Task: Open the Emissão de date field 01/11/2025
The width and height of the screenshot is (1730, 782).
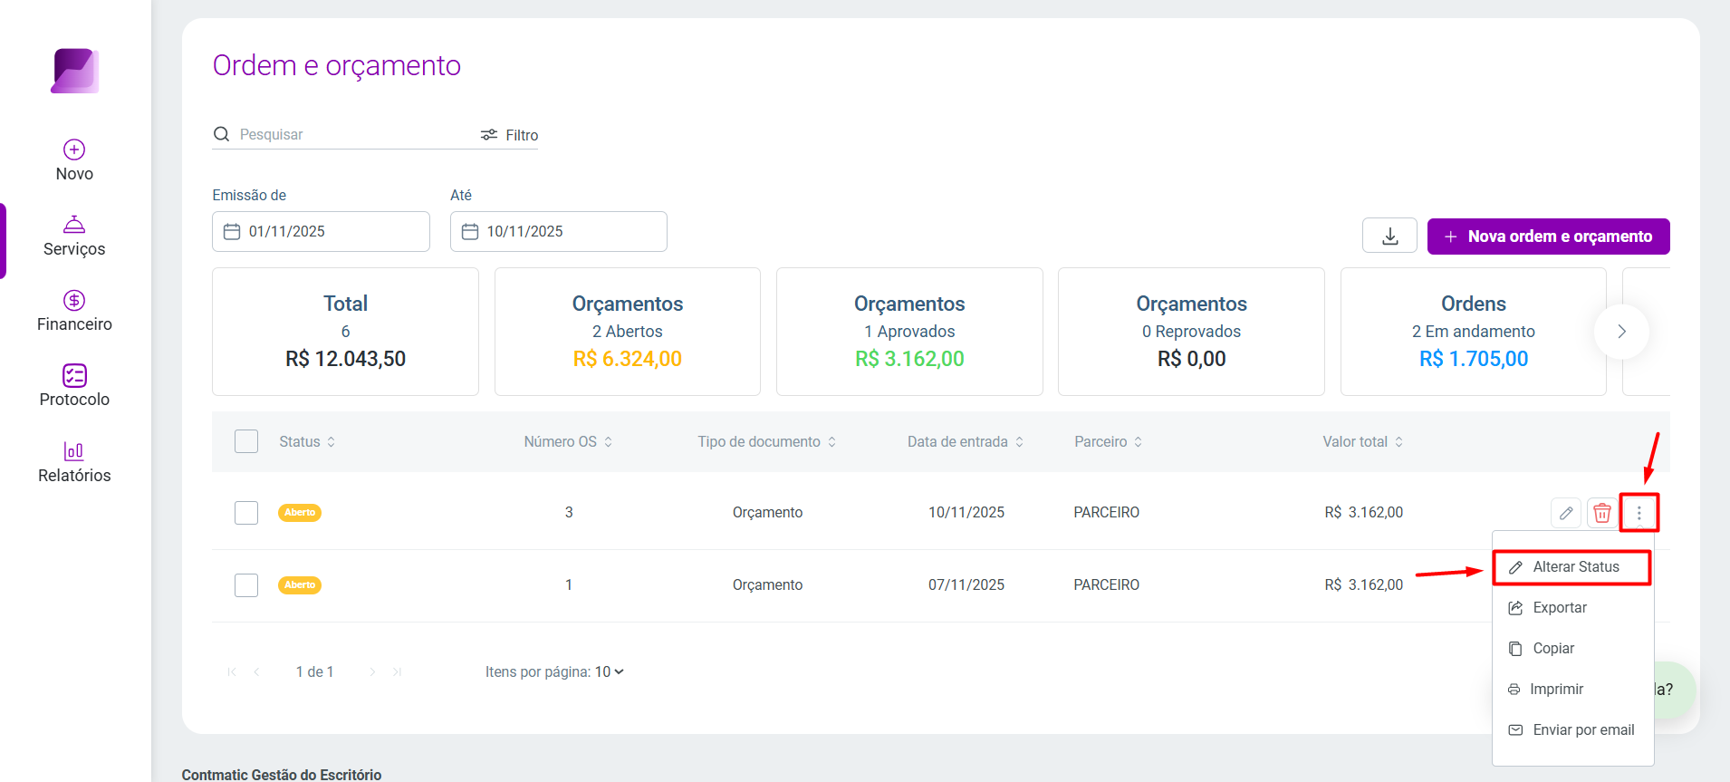Action: [321, 231]
